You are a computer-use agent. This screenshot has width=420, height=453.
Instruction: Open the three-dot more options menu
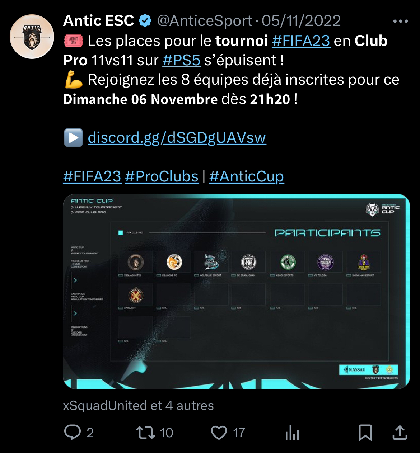coord(401,22)
